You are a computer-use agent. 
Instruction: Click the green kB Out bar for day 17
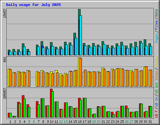[x=85, y=108]
